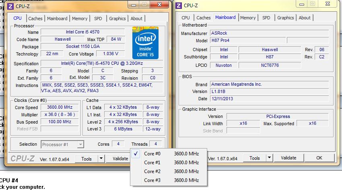
Task: Select Core #2 in the core clock menu
Action: 168,171
